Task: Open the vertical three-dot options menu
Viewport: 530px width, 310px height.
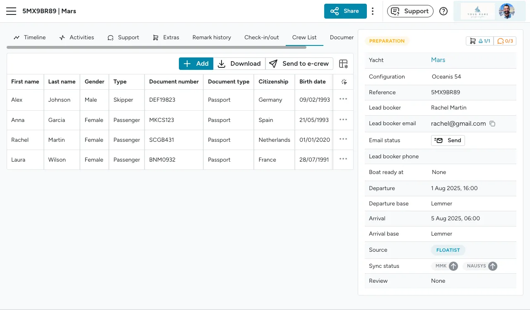Action: [x=373, y=11]
